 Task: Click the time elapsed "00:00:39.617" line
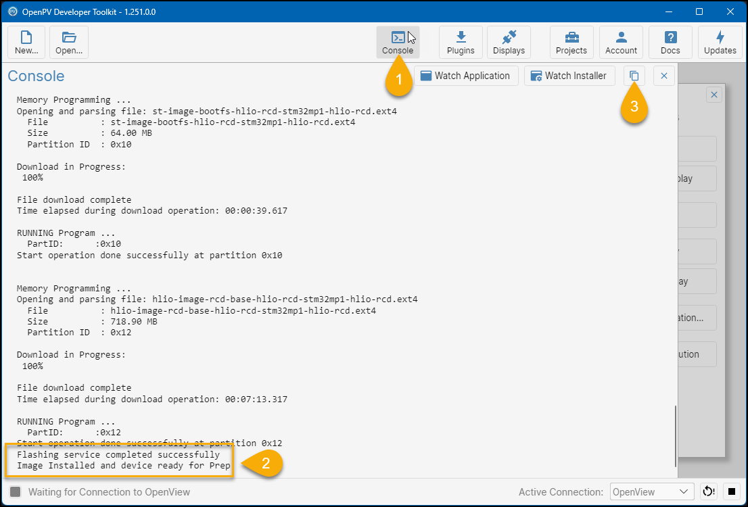coord(152,210)
